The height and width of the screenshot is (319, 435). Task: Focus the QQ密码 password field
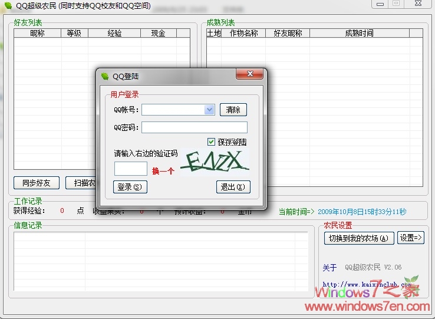tap(194, 127)
